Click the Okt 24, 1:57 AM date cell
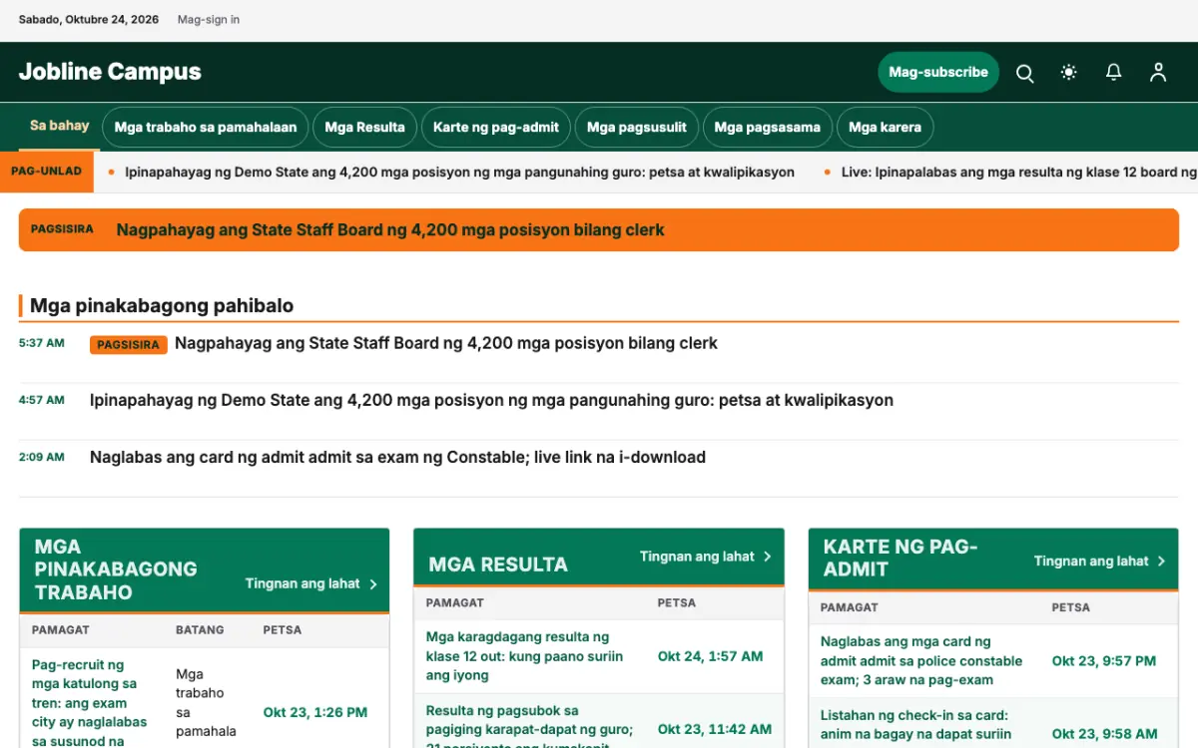The image size is (1198, 748). coord(710,656)
